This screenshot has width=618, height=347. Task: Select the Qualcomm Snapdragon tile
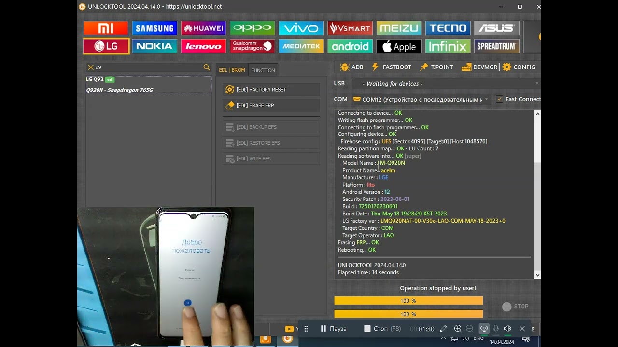tap(253, 46)
